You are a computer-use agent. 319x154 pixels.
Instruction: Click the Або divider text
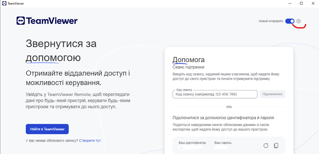point(229,107)
